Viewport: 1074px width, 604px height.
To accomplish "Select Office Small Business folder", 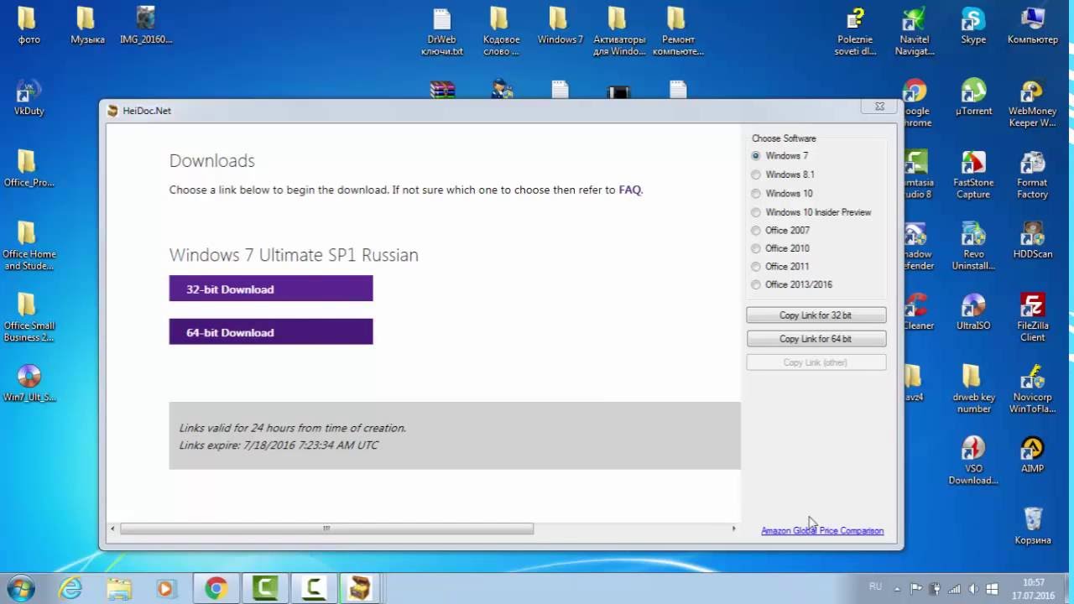I will pyautogui.click(x=29, y=317).
